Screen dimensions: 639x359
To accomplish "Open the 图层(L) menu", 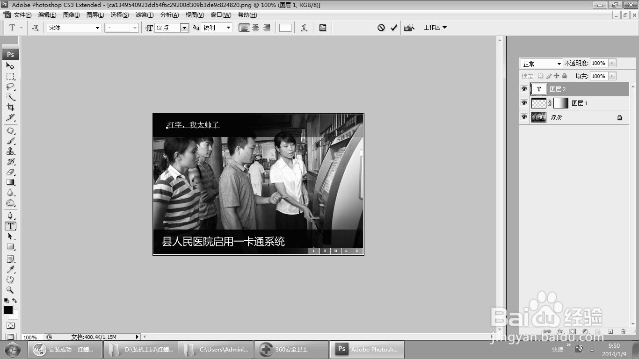I will 95,15.
